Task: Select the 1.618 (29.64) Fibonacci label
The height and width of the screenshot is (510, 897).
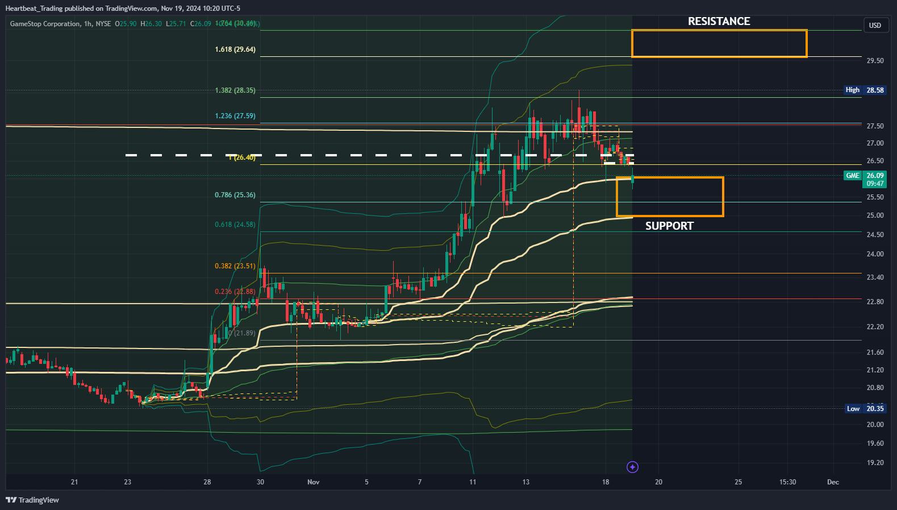Action: click(x=235, y=49)
